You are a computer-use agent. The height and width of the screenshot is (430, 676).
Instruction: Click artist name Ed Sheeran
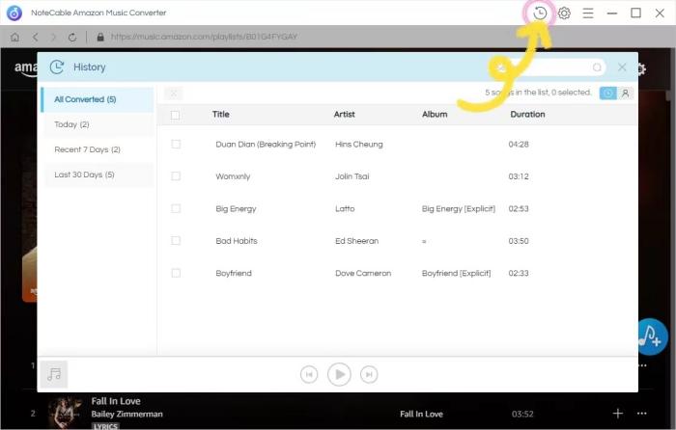tap(357, 241)
